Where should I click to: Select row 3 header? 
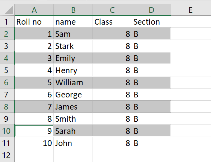pos(7,46)
